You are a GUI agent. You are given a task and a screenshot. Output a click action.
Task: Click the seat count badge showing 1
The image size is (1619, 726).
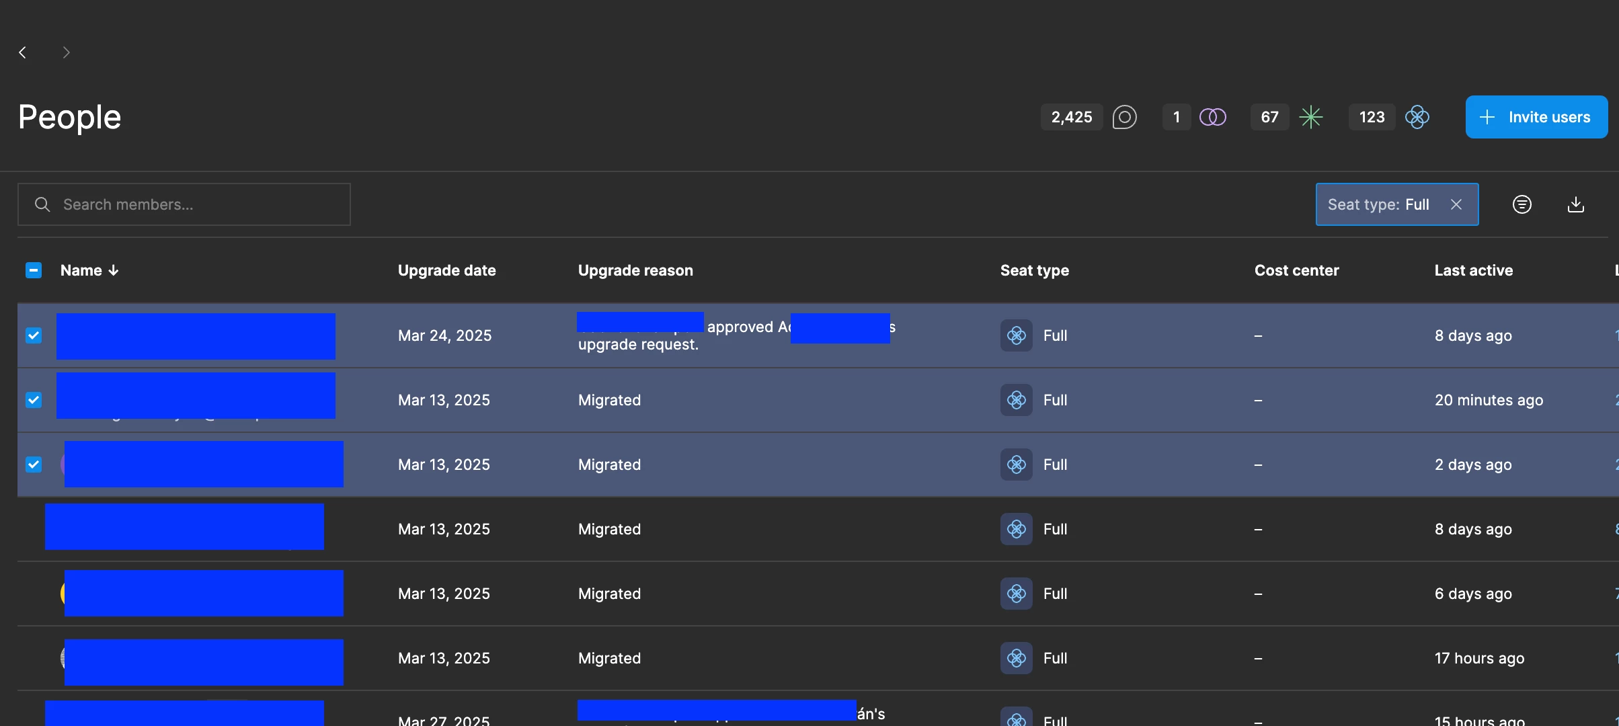[x=1176, y=117]
